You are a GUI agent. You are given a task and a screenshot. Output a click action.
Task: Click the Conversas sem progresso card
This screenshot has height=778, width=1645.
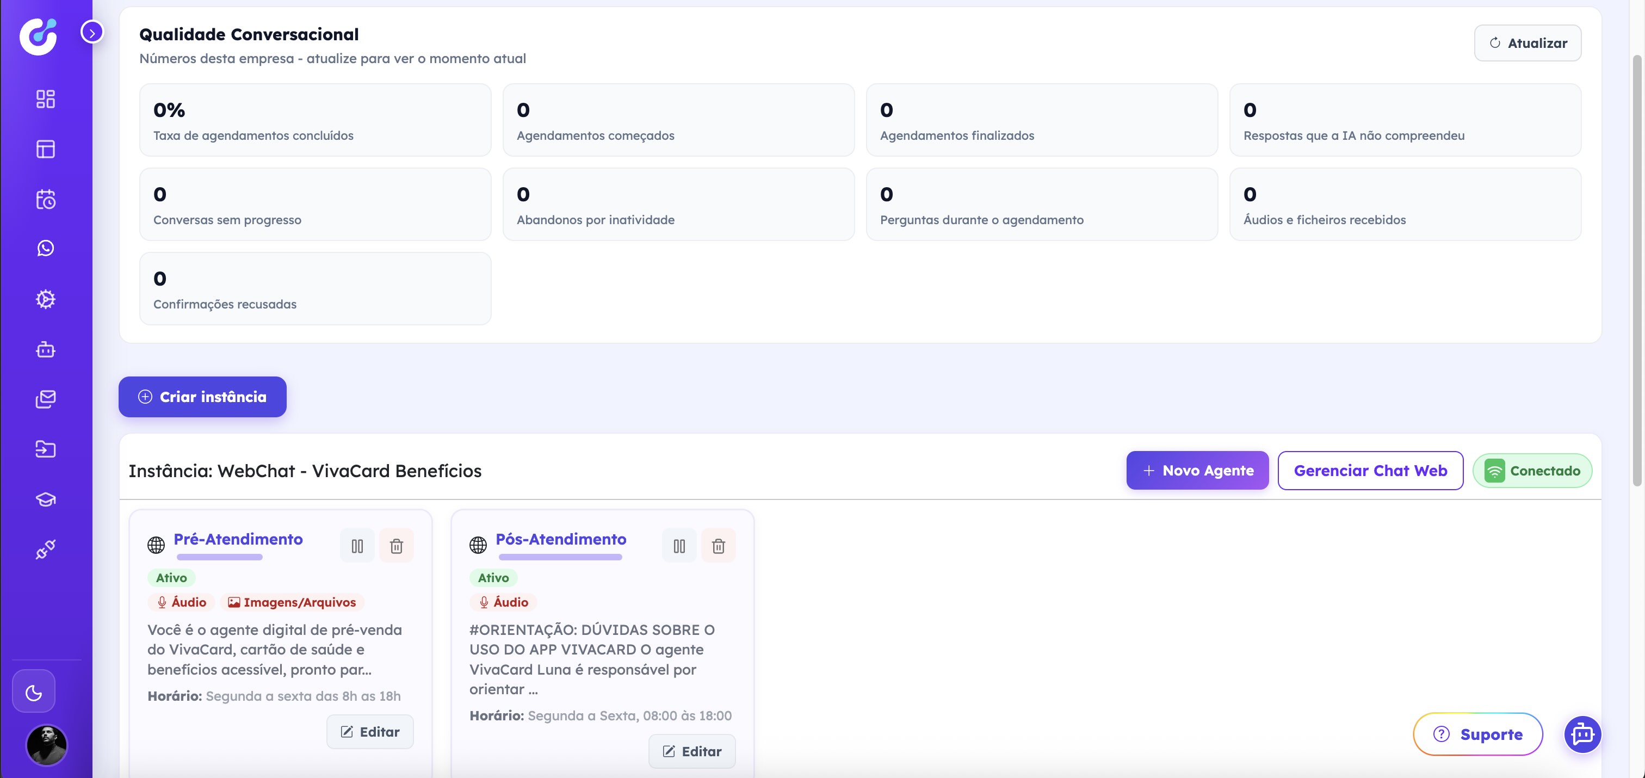(316, 205)
